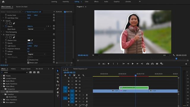Toggle Snap magnet in timeline
Image resolution: width=190 pixels, height=107 pixels.
70,75
